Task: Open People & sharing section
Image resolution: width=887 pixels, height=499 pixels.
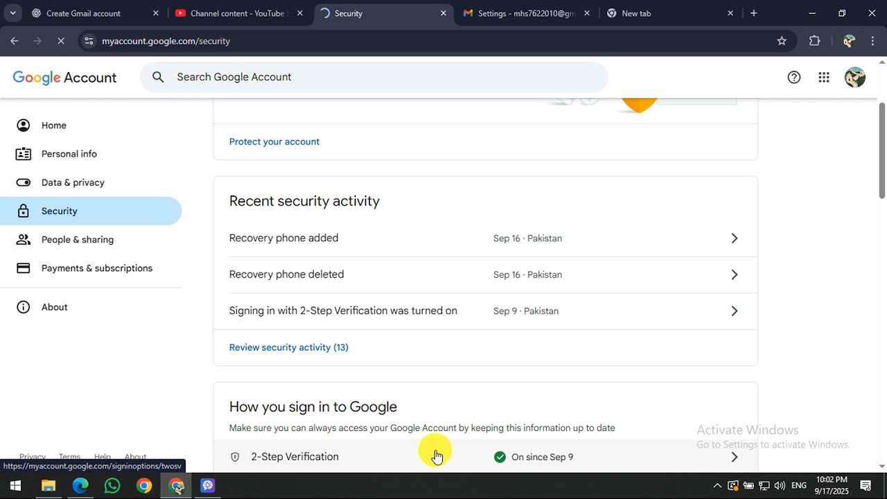Action: 91,240
